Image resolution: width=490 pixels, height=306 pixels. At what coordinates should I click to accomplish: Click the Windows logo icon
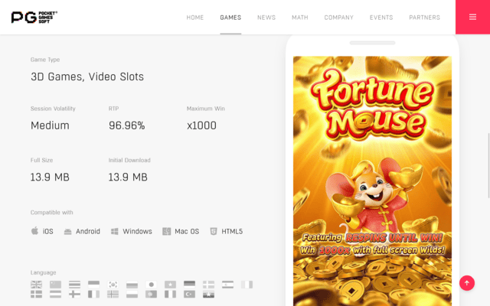115,231
